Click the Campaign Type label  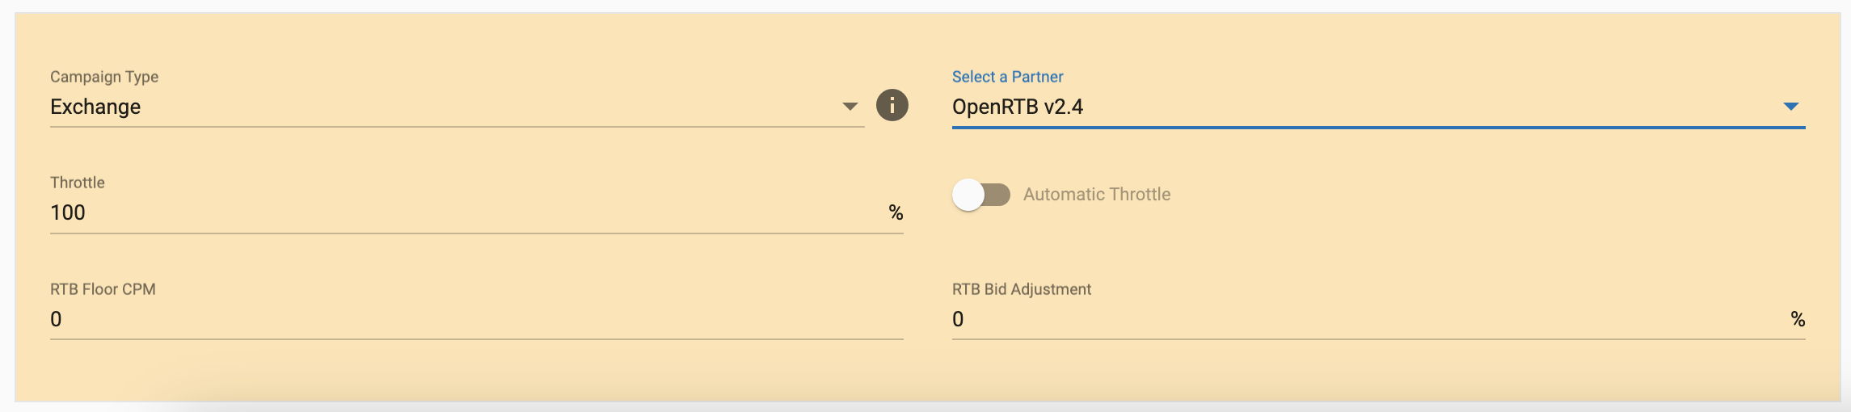tap(104, 77)
